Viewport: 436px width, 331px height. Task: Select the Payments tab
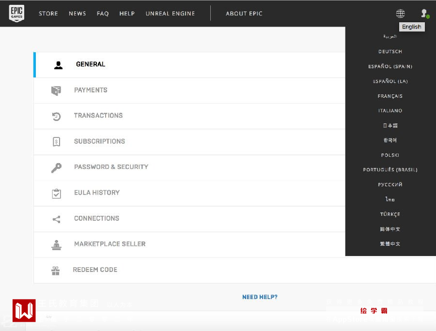pyautogui.click(x=189, y=90)
